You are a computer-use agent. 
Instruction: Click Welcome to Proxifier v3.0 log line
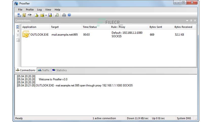53,79
